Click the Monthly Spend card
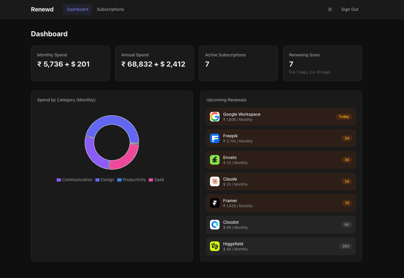 (x=70, y=63)
